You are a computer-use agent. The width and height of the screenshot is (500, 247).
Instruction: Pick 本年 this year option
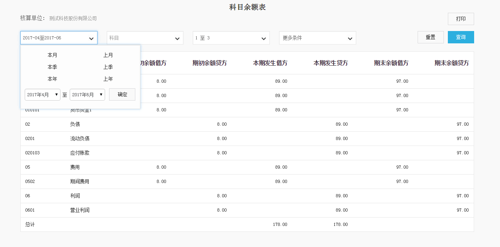click(52, 79)
